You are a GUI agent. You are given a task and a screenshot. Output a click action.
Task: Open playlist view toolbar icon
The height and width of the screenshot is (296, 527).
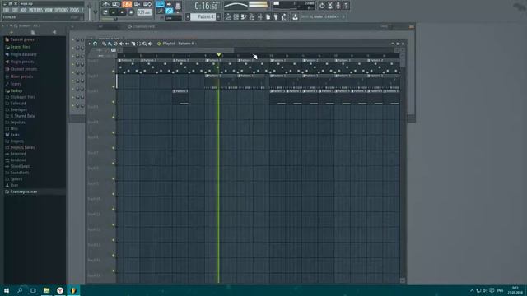(228, 16)
